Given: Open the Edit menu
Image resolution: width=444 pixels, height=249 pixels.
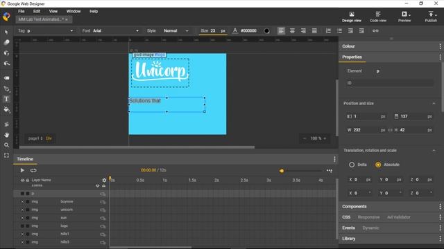Looking at the screenshot, I should [x=37, y=11].
